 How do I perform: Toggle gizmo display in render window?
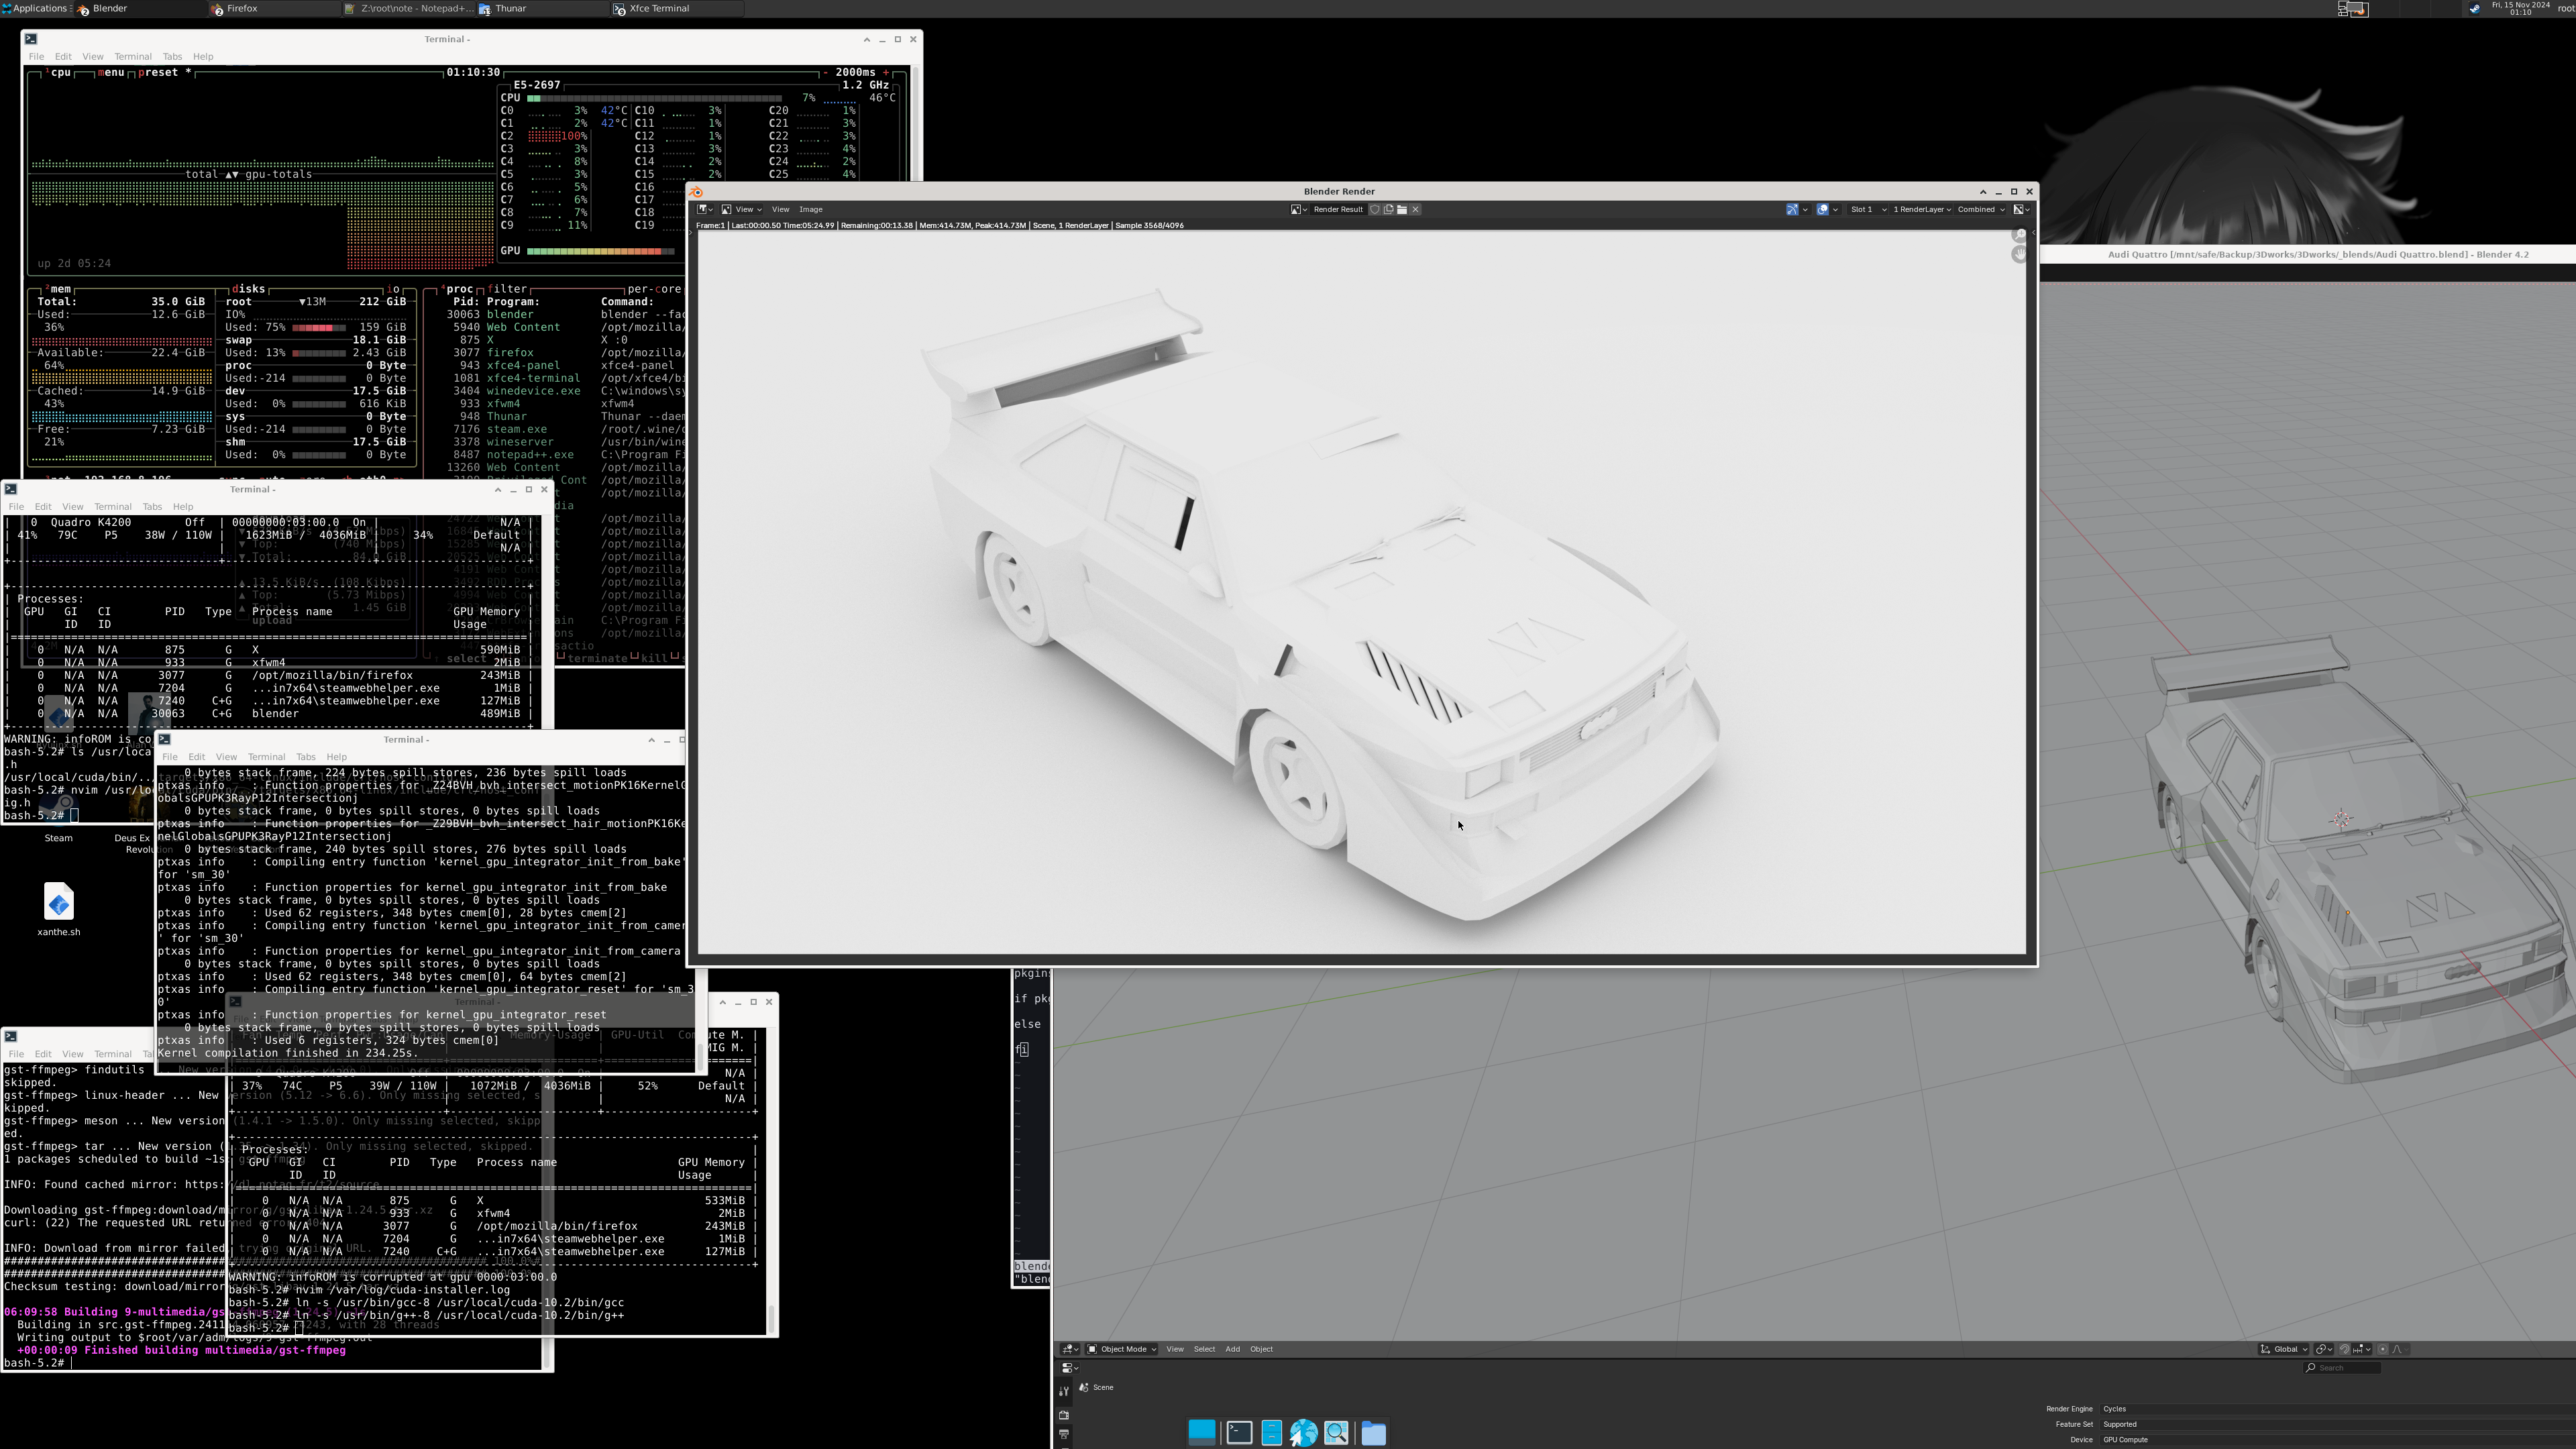click(x=1793, y=209)
